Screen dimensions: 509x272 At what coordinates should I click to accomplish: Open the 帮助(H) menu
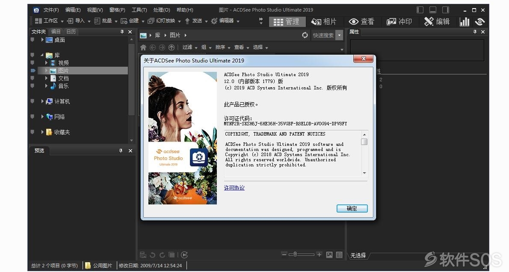[185, 10]
